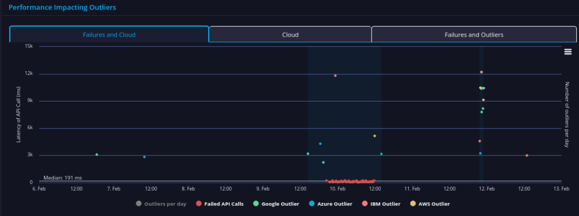Select the AWS outlier point near 5k
The height and width of the screenshot is (216, 579).
coord(374,136)
